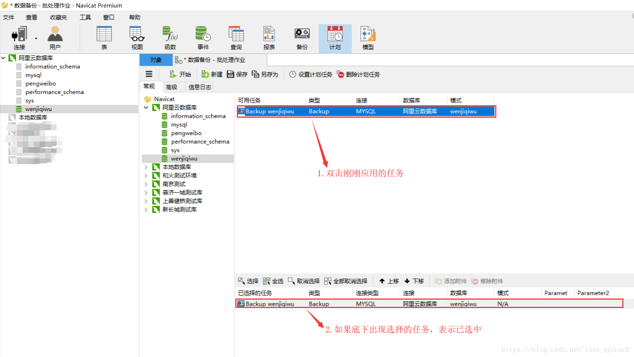Switch to the 对象 tab
634x357 pixels.
click(x=156, y=60)
